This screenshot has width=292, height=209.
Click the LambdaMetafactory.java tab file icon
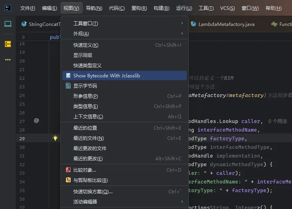click(x=193, y=24)
